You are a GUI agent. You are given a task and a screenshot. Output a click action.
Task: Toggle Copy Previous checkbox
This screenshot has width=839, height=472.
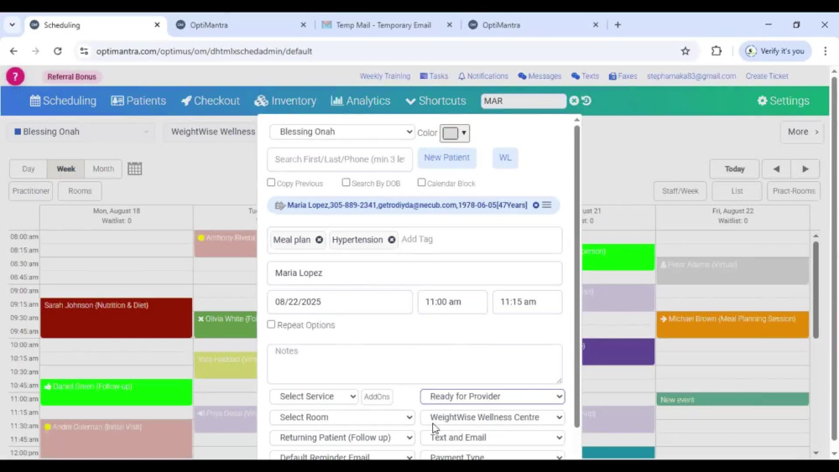271,183
